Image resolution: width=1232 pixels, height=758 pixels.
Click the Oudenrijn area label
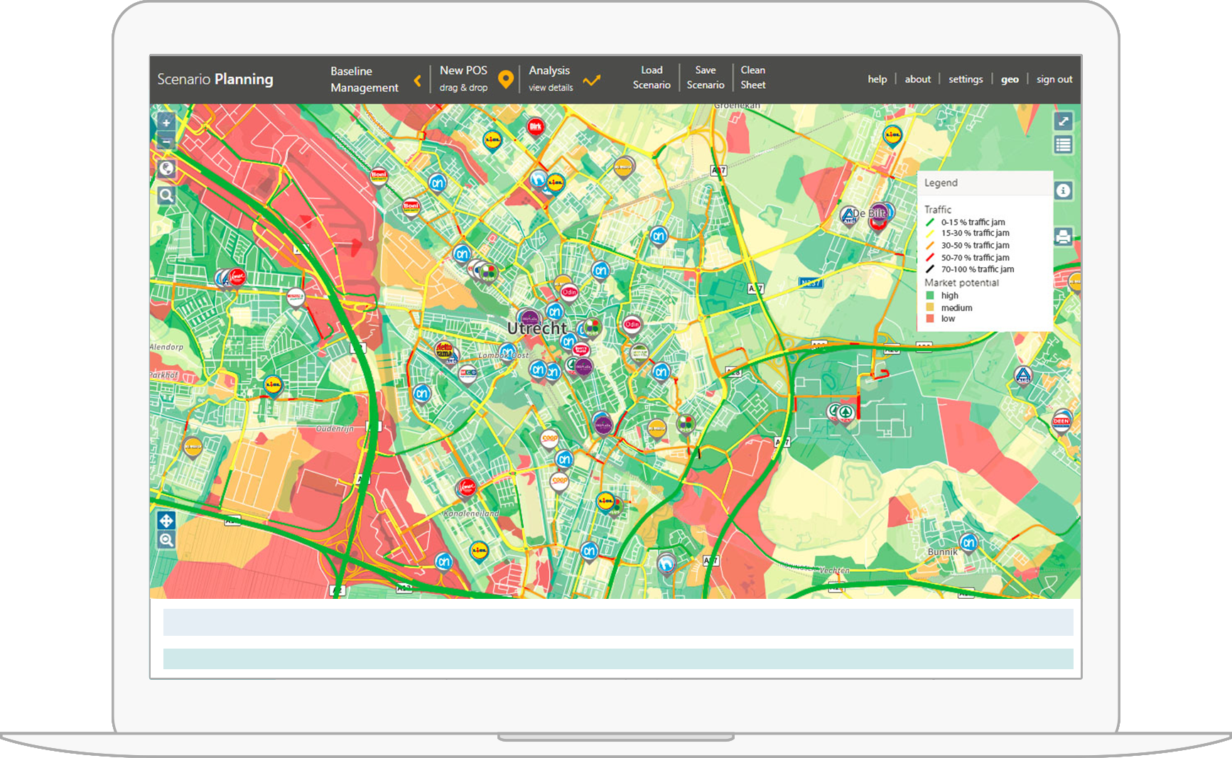pos(335,429)
